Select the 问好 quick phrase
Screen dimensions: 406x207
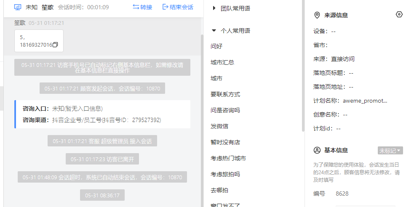(x=216, y=46)
